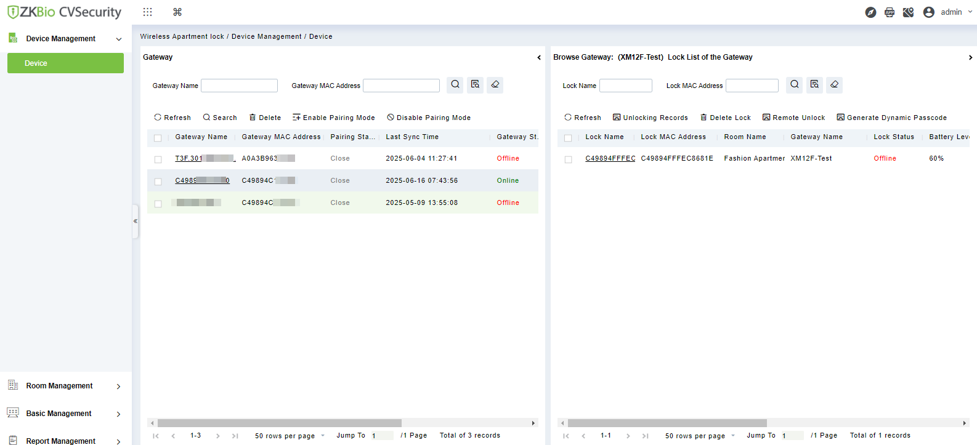The height and width of the screenshot is (445, 977).
Task: Open Unlocking Records
Action: [x=651, y=118]
